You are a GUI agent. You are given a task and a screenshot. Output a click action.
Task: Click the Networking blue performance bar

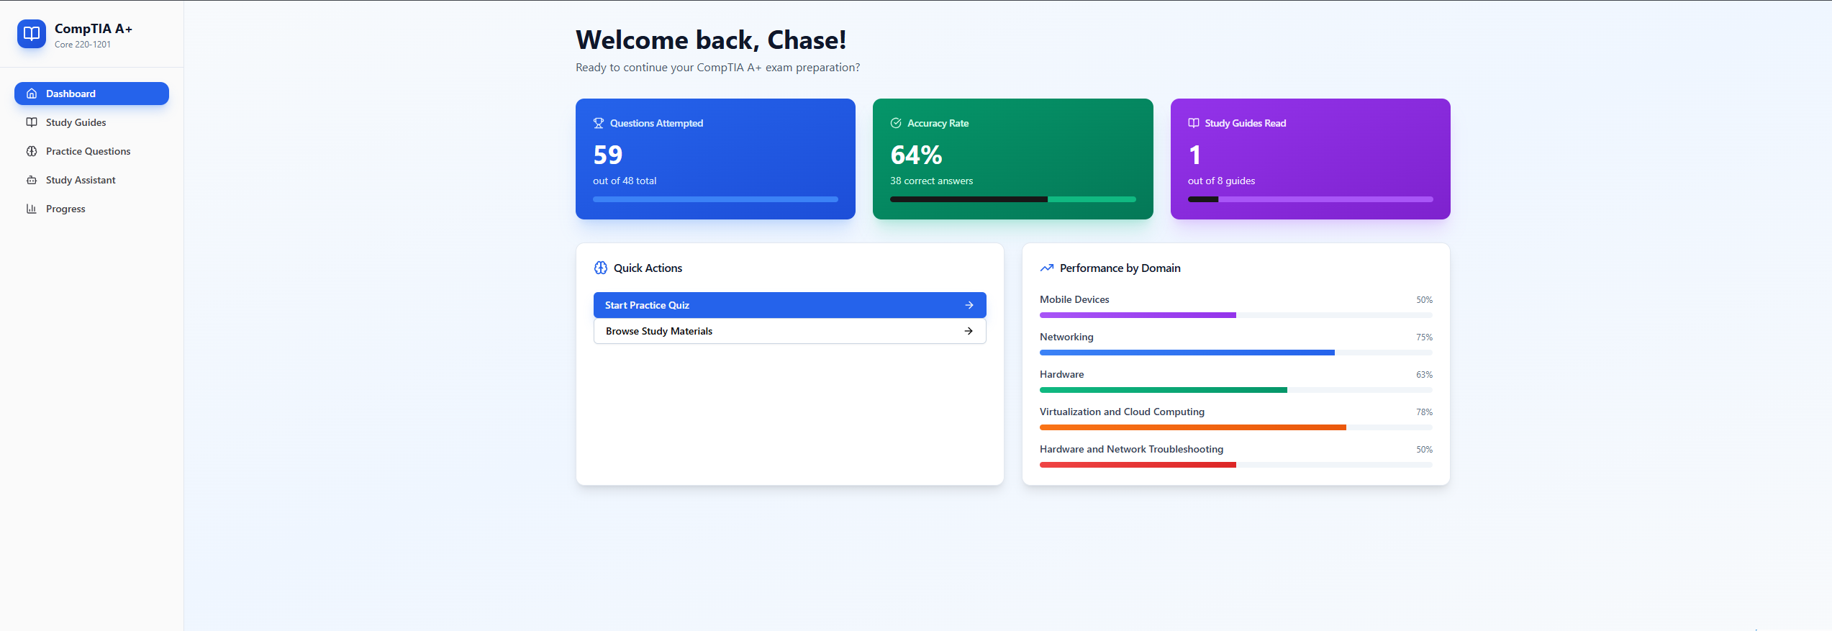(x=1187, y=353)
